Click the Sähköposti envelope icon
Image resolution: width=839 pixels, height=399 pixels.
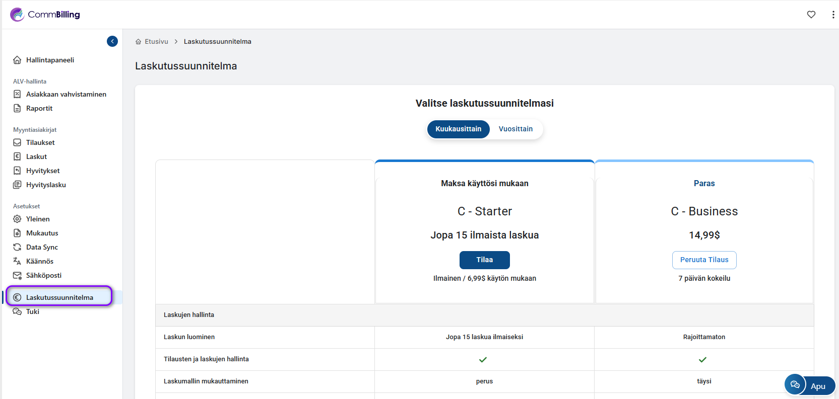17,275
